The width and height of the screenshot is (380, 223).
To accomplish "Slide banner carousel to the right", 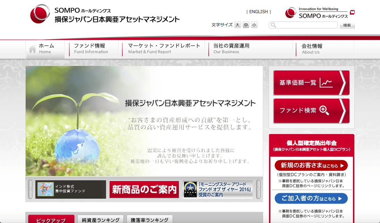I will click(x=258, y=189).
